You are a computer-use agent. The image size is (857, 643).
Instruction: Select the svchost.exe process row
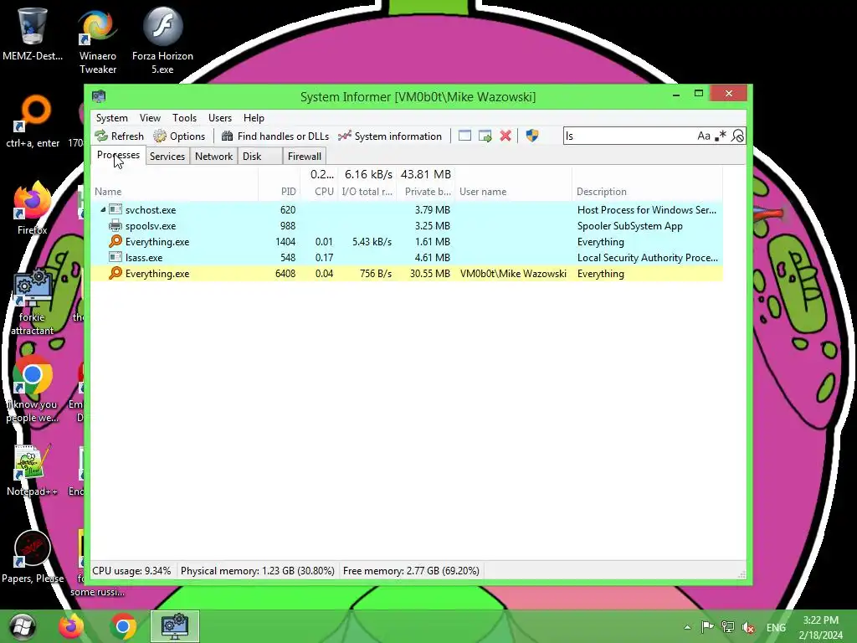pos(408,210)
